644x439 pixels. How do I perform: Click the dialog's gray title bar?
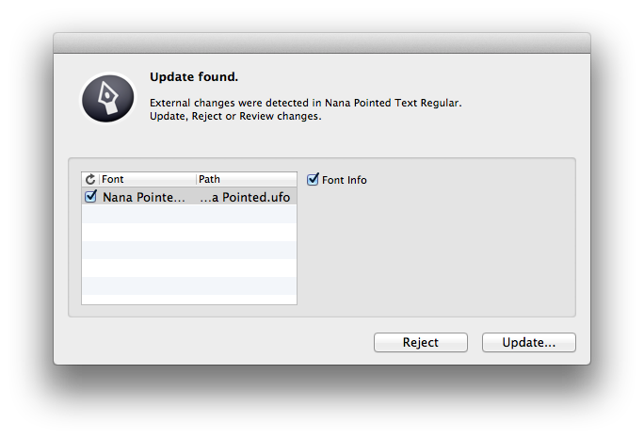(x=322, y=42)
